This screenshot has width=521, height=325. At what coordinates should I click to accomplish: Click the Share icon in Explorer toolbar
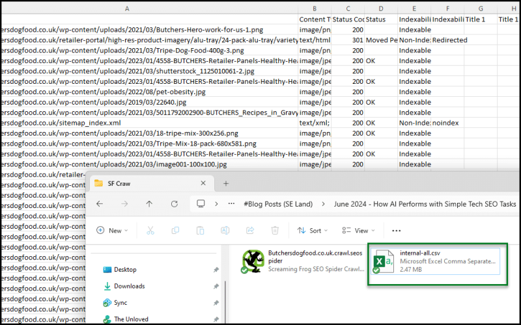(250, 230)
